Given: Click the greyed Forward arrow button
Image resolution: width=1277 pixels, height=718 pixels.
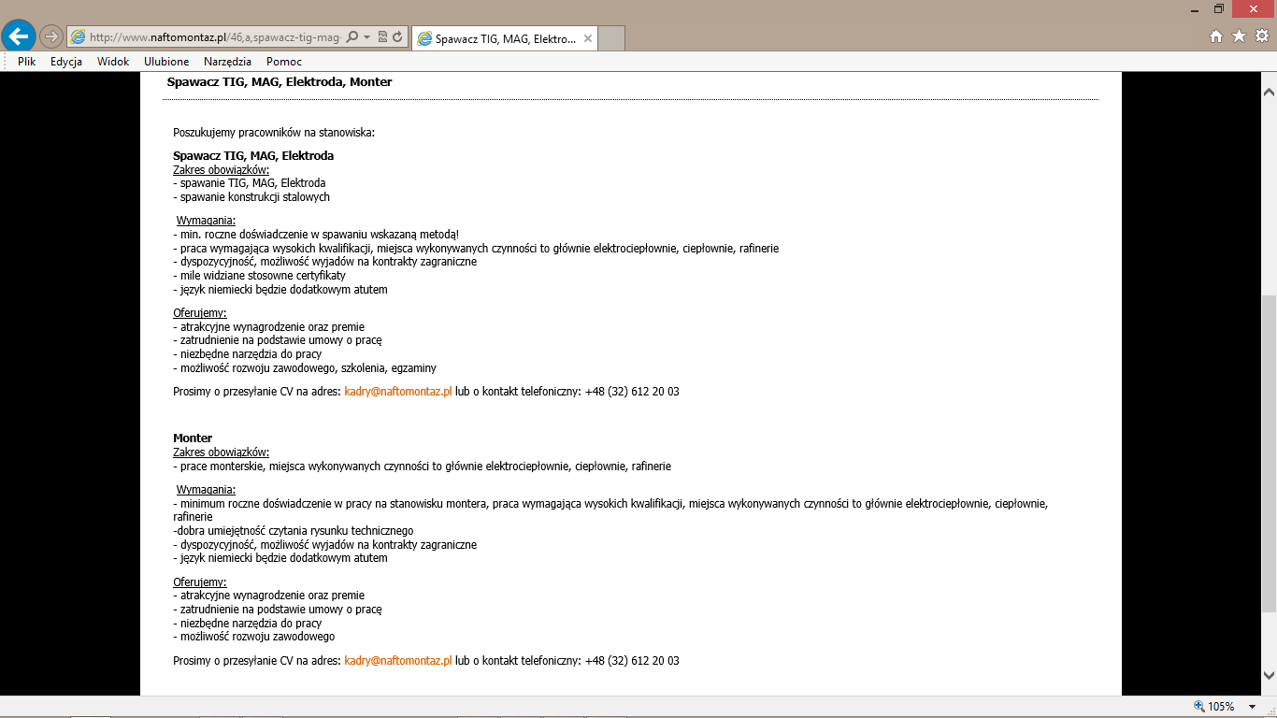Looking at the screenshot, I should [x=50, y=37].
